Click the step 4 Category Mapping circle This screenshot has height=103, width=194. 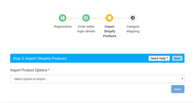click(133, 18)
